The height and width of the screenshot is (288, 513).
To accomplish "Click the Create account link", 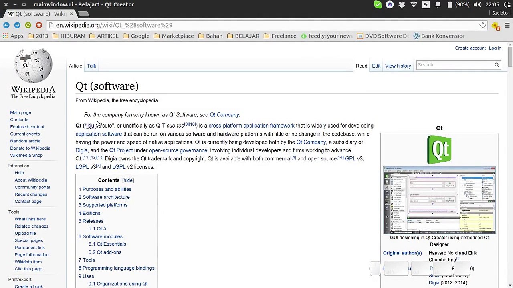I will 470,48.
